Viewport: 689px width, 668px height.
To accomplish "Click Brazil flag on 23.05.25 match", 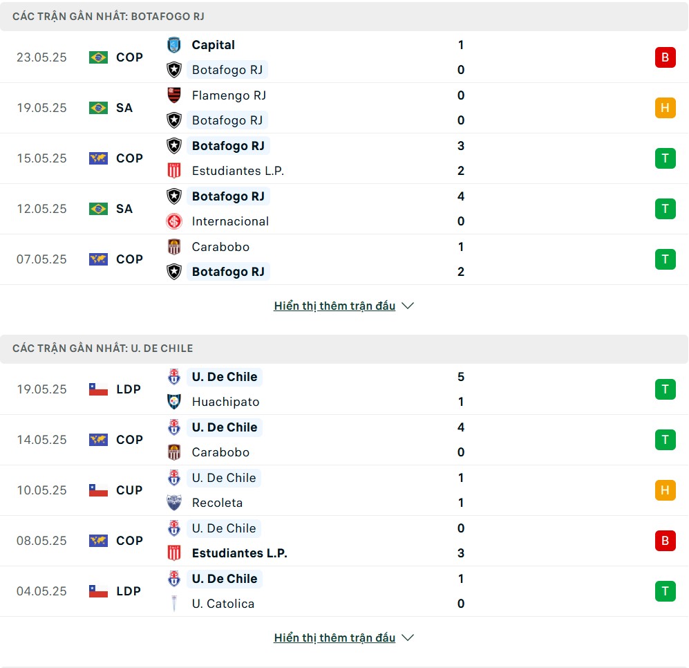I will pyautogui.click(x=98, y=57).
